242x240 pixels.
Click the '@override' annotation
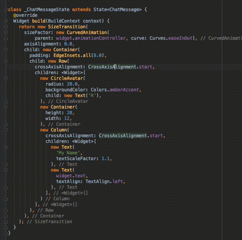coord(25,15)
